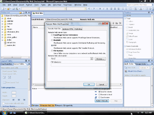
Task: Click the Undo toolbar icon
Action: tap(89, 9)
